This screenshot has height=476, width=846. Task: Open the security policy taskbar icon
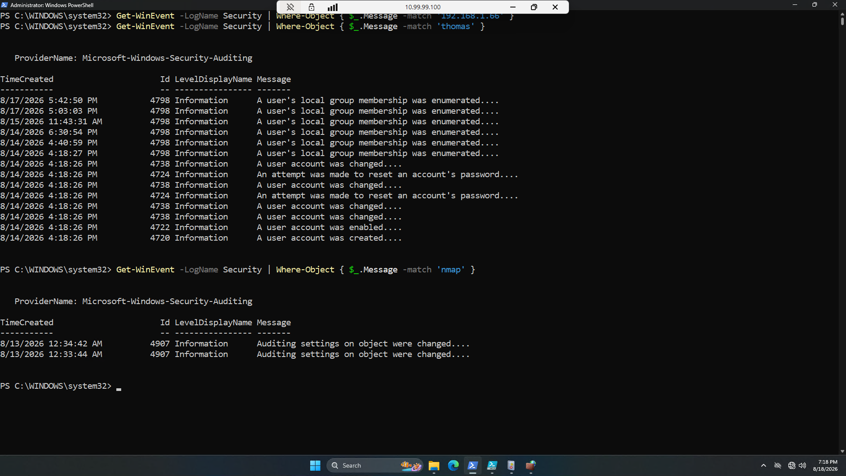click(x=511, y=465)
